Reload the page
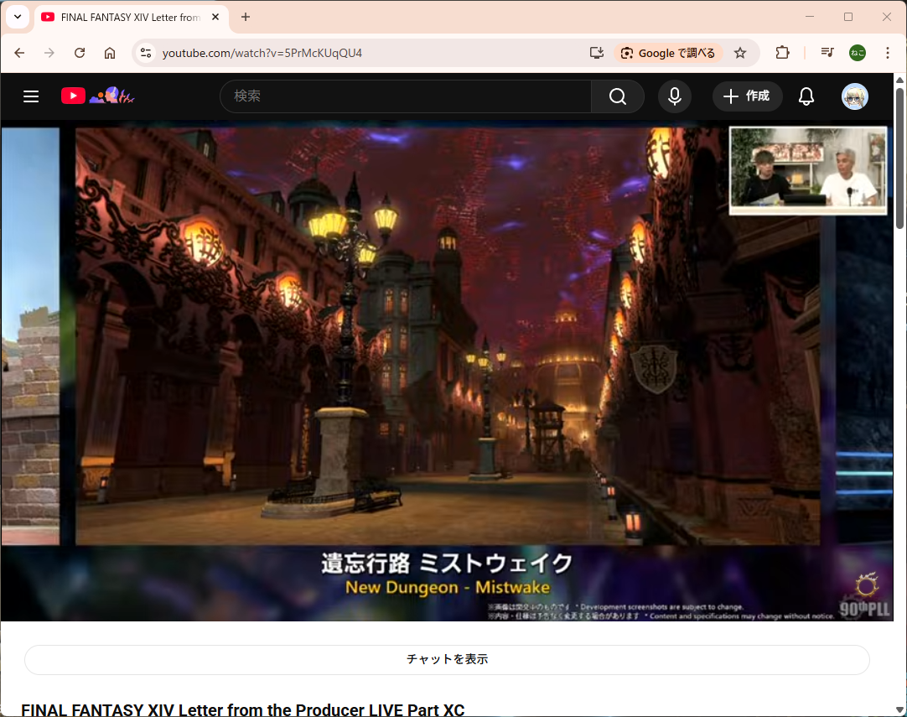 click(80, 53)
